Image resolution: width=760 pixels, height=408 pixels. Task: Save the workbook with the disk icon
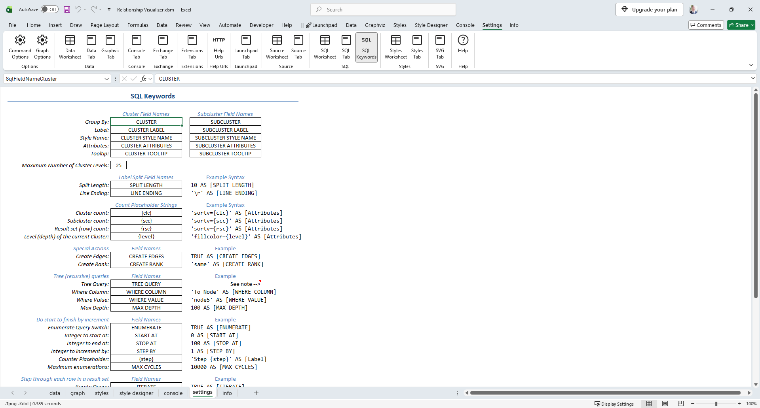click(67, 9)
